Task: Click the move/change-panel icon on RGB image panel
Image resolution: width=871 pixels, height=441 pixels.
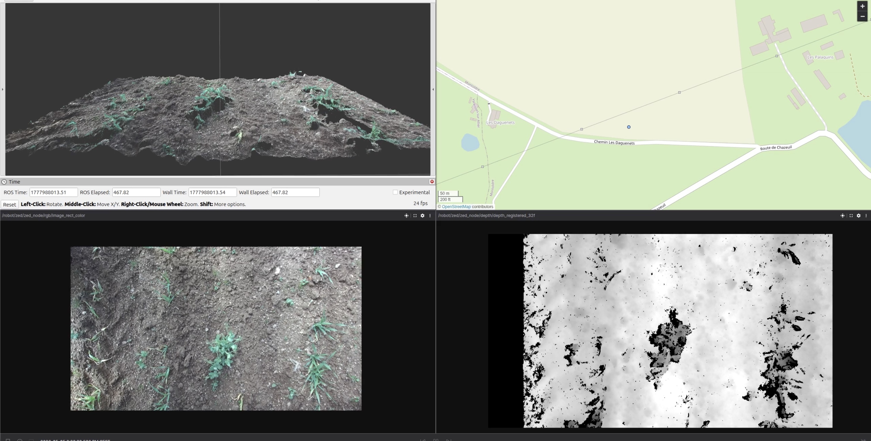Action: pos(406,215)
